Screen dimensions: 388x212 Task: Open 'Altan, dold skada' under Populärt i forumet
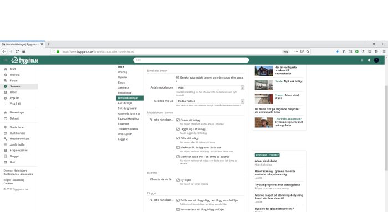(x=266, y=161)
